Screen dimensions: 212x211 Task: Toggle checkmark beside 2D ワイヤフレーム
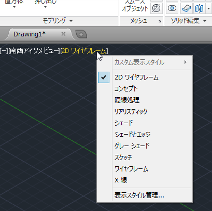point(104,77)
